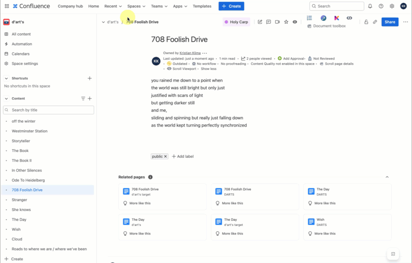Collapse the Content section chevron
This screenshot has width=412, height=263.
click(x=6, y=99)
